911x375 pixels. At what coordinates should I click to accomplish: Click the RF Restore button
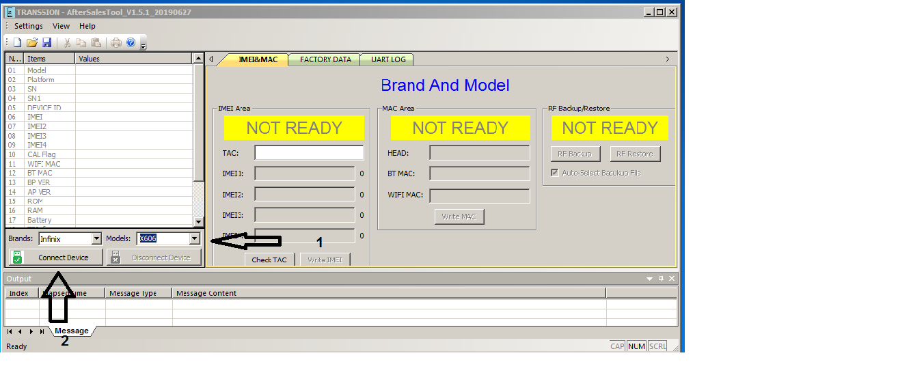tap(635, 154)
